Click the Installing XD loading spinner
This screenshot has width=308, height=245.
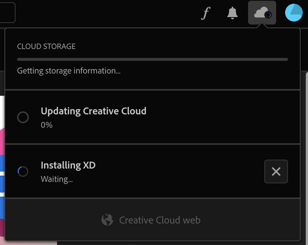coord(23,171)
